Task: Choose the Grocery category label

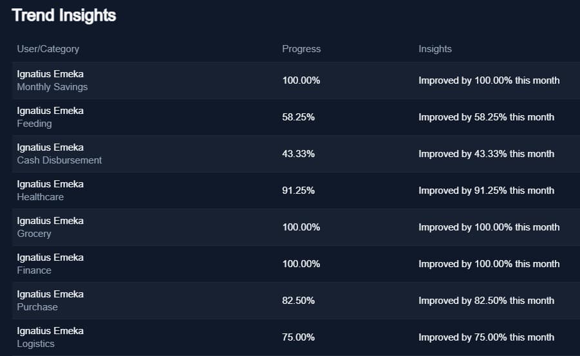Action: (x=33, y=234)
